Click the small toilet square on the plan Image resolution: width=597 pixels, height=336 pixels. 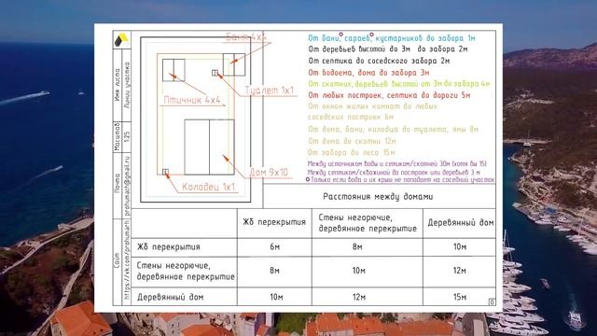pyautogui.click(x=215, y=73)
